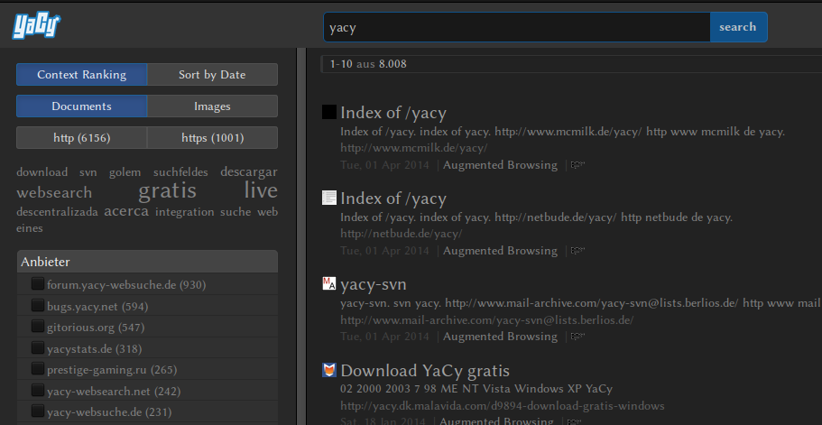Open the http://netbude.de/yacy/ URL link

point(401,234)
